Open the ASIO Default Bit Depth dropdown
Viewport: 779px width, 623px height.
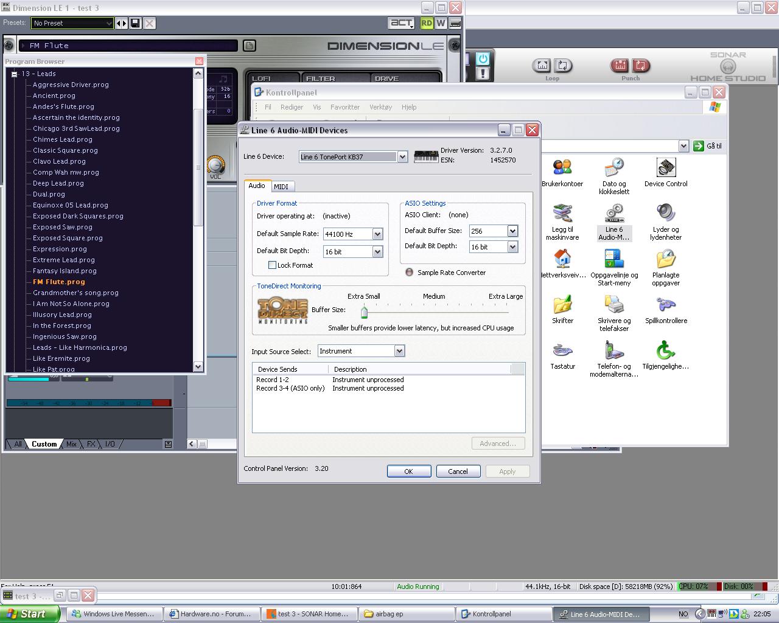512,247
